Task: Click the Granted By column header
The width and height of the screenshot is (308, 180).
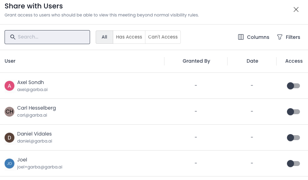Action: click(x=196, y=61)
